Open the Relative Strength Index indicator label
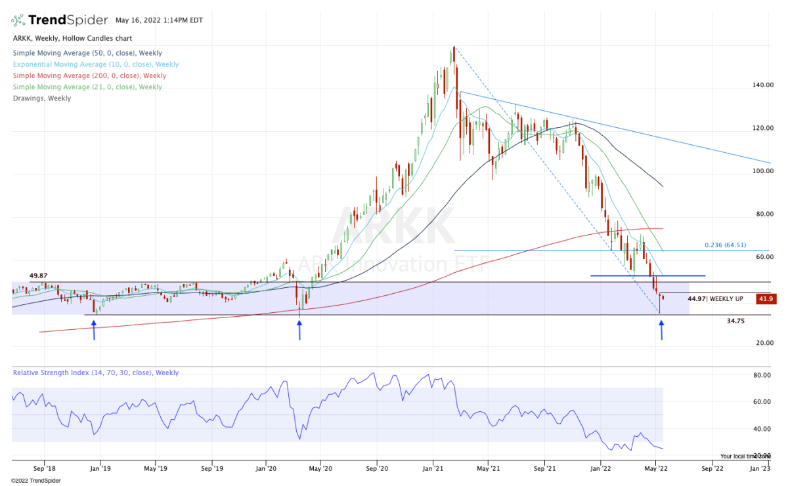The image size is (788, 486). coord(95,373)
